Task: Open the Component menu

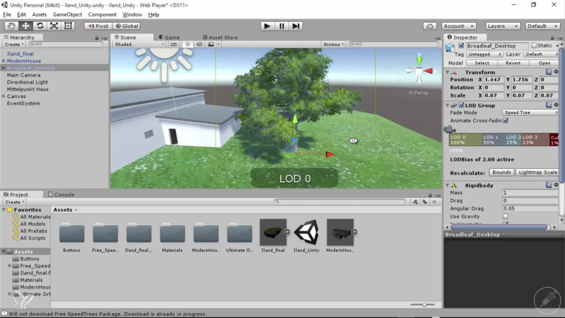Action: [x=102, y=14]
